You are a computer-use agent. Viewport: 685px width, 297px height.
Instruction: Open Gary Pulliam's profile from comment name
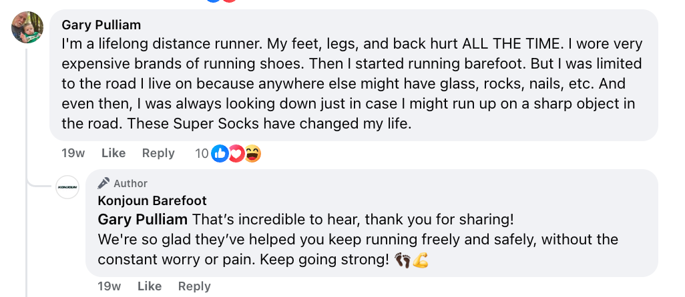(101, 25)
